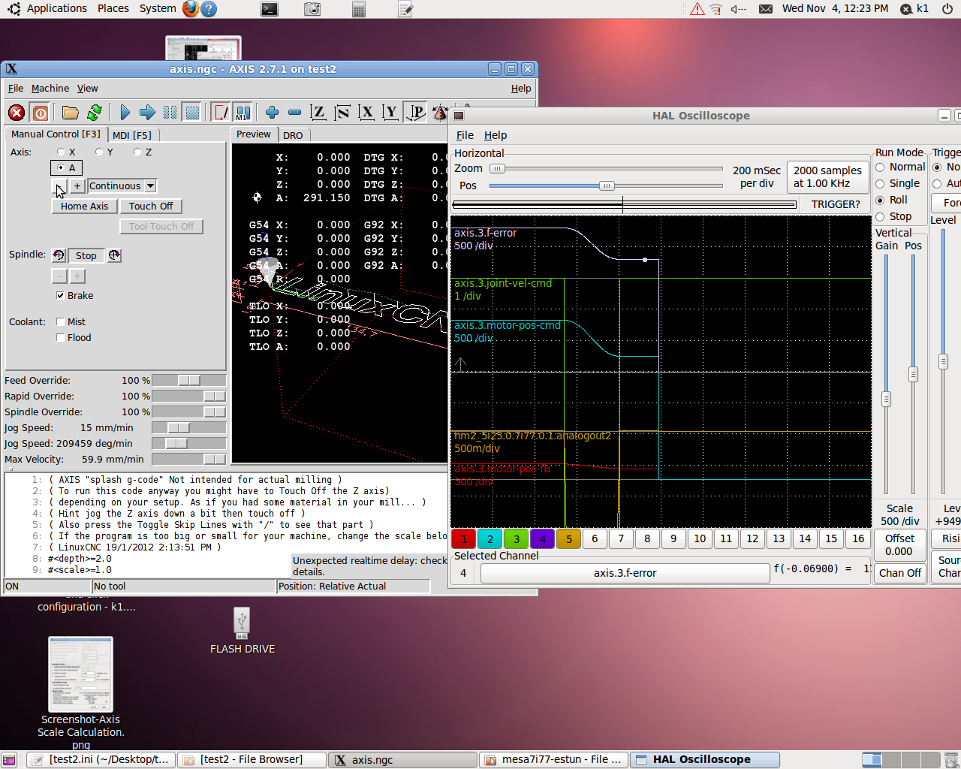Run the program with the play icon
The image size is (961, 769).
point(125,113)
